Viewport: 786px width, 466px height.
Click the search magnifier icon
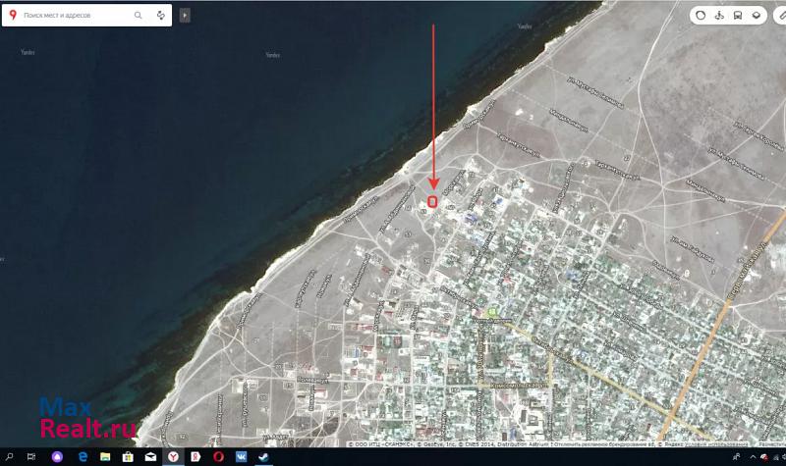click(138, 16)
